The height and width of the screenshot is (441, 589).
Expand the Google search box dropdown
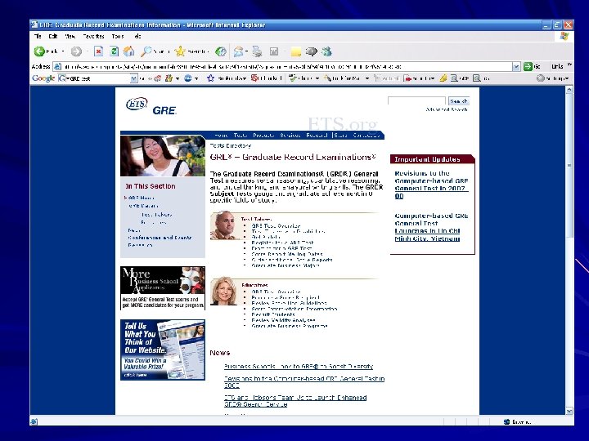tap(133, 78)
